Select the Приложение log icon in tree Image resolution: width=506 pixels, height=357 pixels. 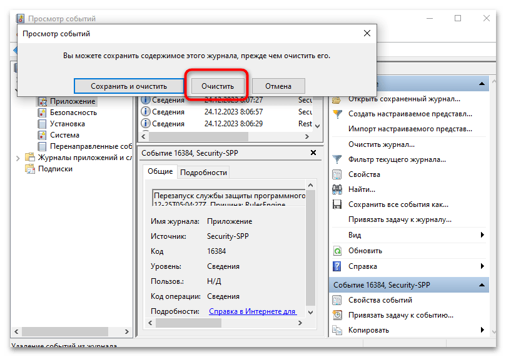pyautogui.click(x=43, y=101)
